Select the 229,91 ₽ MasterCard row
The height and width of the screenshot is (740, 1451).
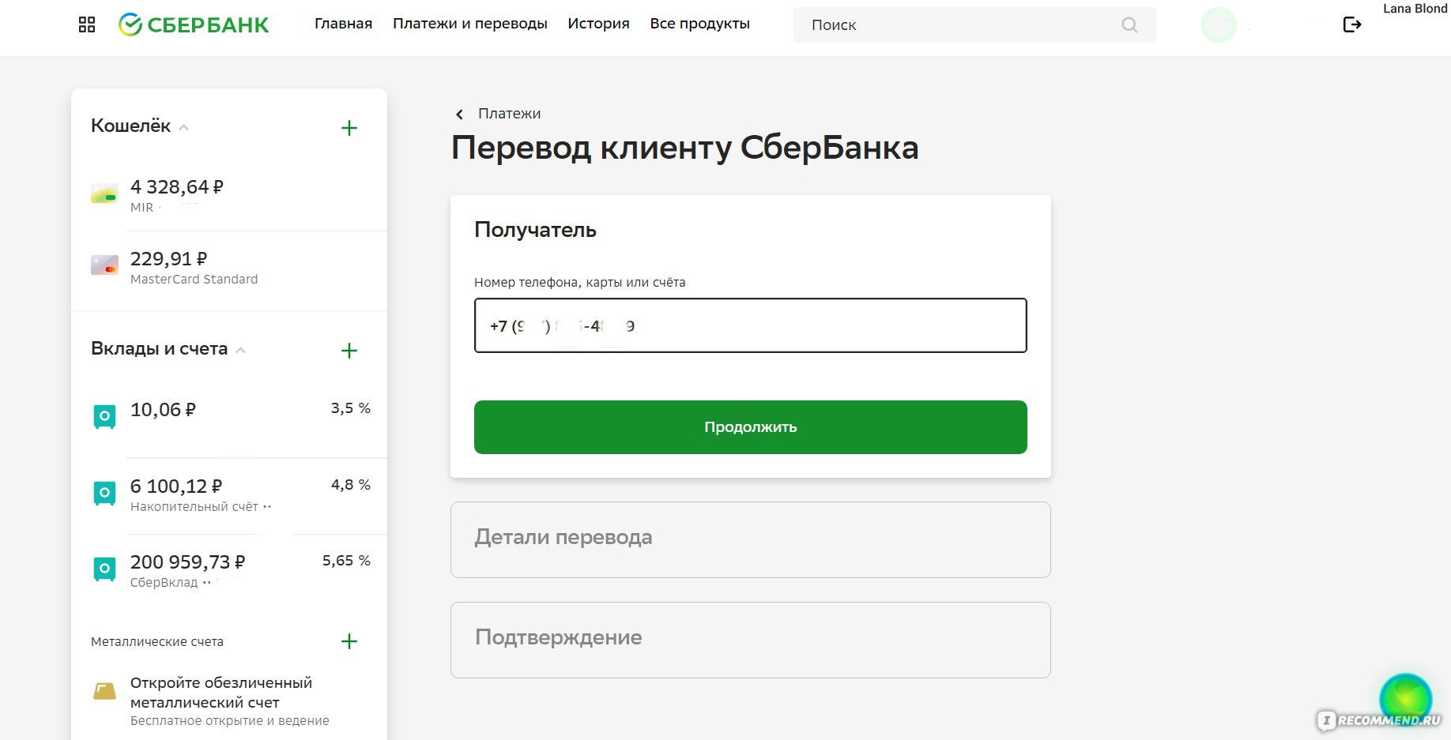click(x=229, y=268)
